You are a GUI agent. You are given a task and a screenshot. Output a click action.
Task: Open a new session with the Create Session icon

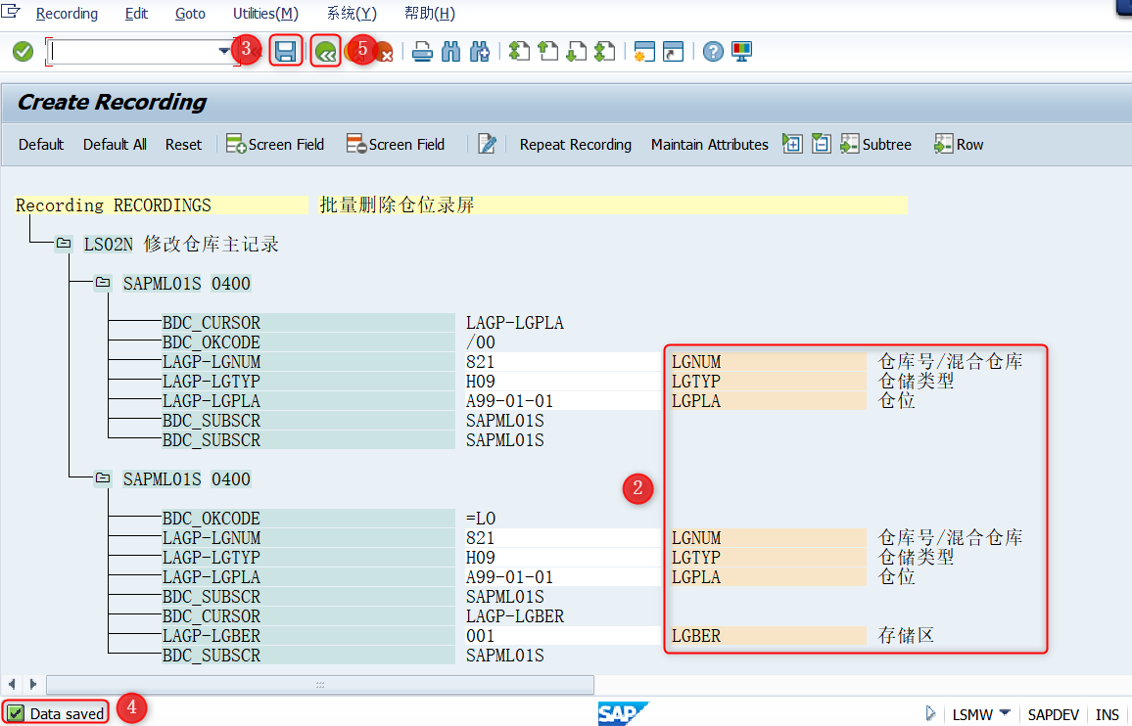(x=643, y=51)
